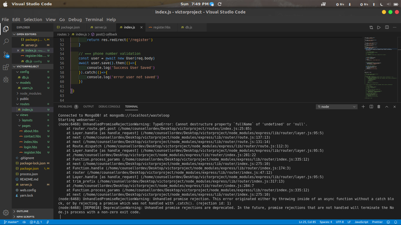401x225 pixels.
Task: Open the Explorer view in activity bar
Action: pyautogui.click(x=6, y=29)
